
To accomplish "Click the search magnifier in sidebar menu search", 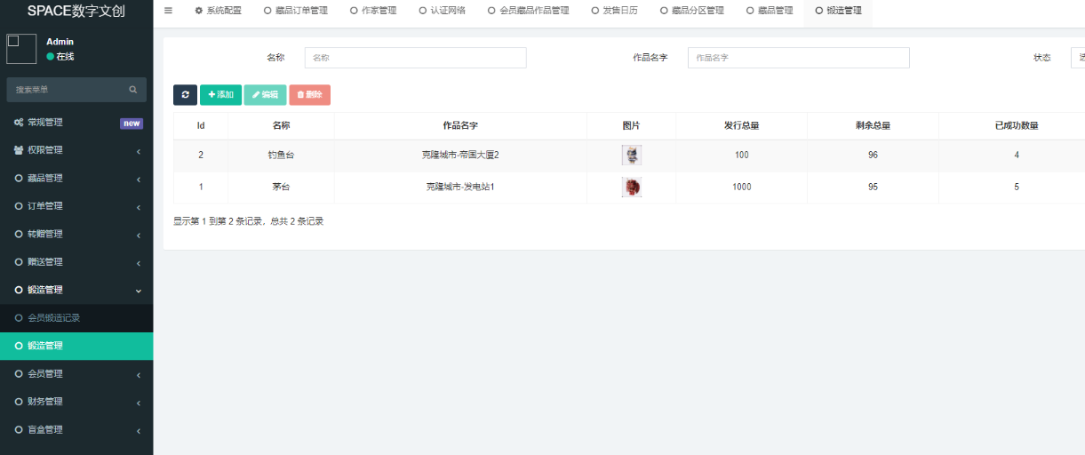I will coord(132,90).
